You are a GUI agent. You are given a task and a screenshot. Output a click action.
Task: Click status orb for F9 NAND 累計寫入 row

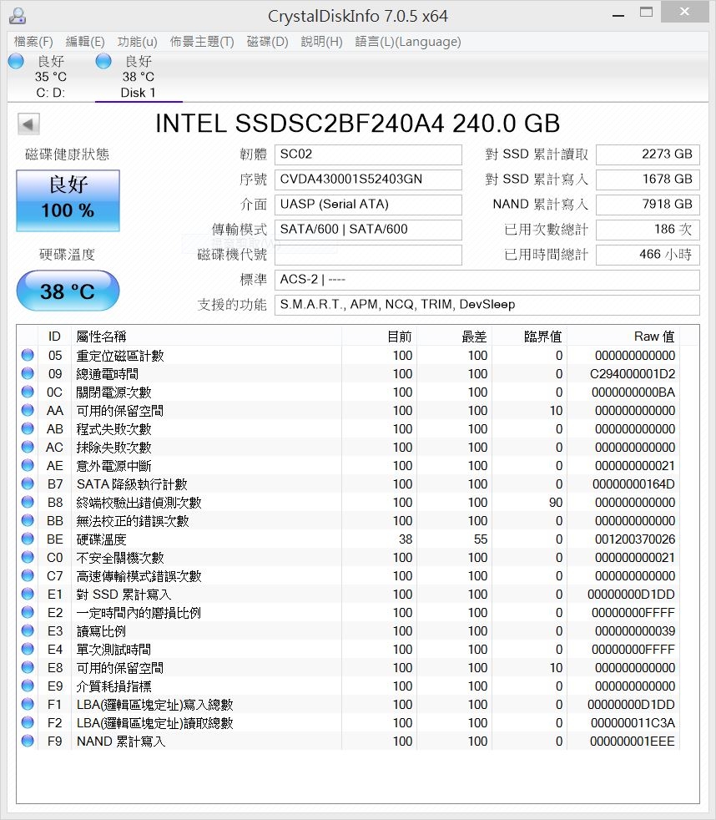pos(28,741)
